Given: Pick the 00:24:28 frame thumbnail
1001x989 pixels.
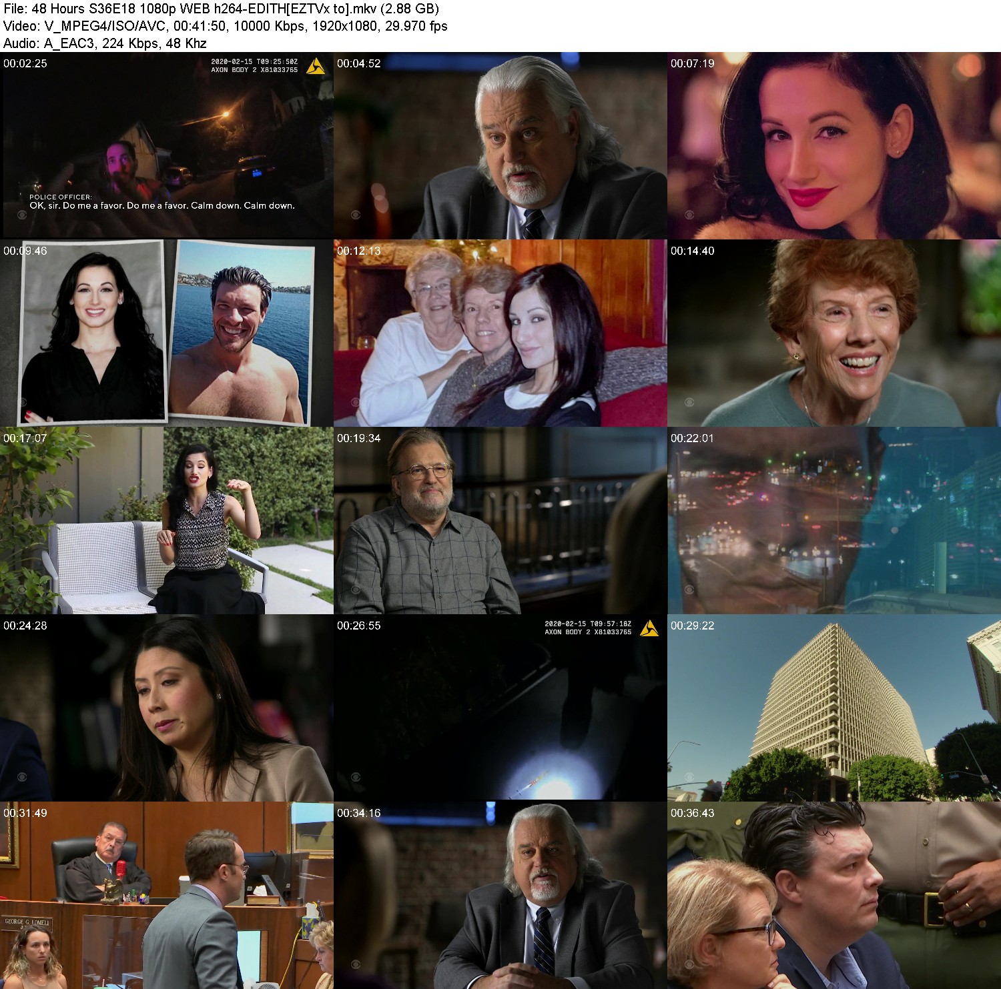Looking at the screenshot, I should point(167,708).
